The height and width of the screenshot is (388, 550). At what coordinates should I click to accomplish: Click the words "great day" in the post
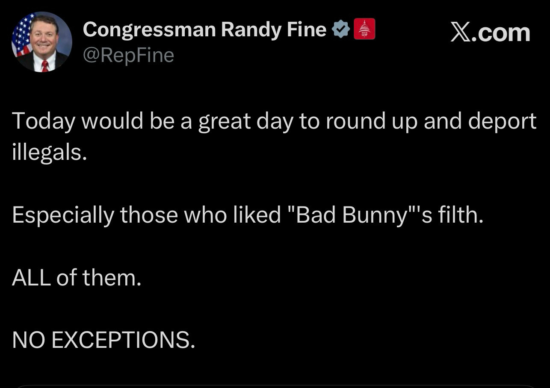pos(245,122)
